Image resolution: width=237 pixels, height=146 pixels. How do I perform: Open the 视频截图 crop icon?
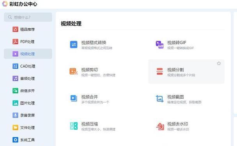point(159,99)
